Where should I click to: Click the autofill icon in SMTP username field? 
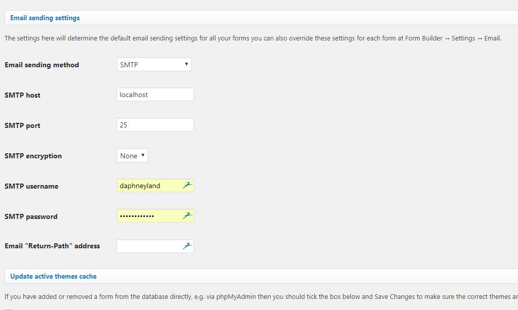188,186
